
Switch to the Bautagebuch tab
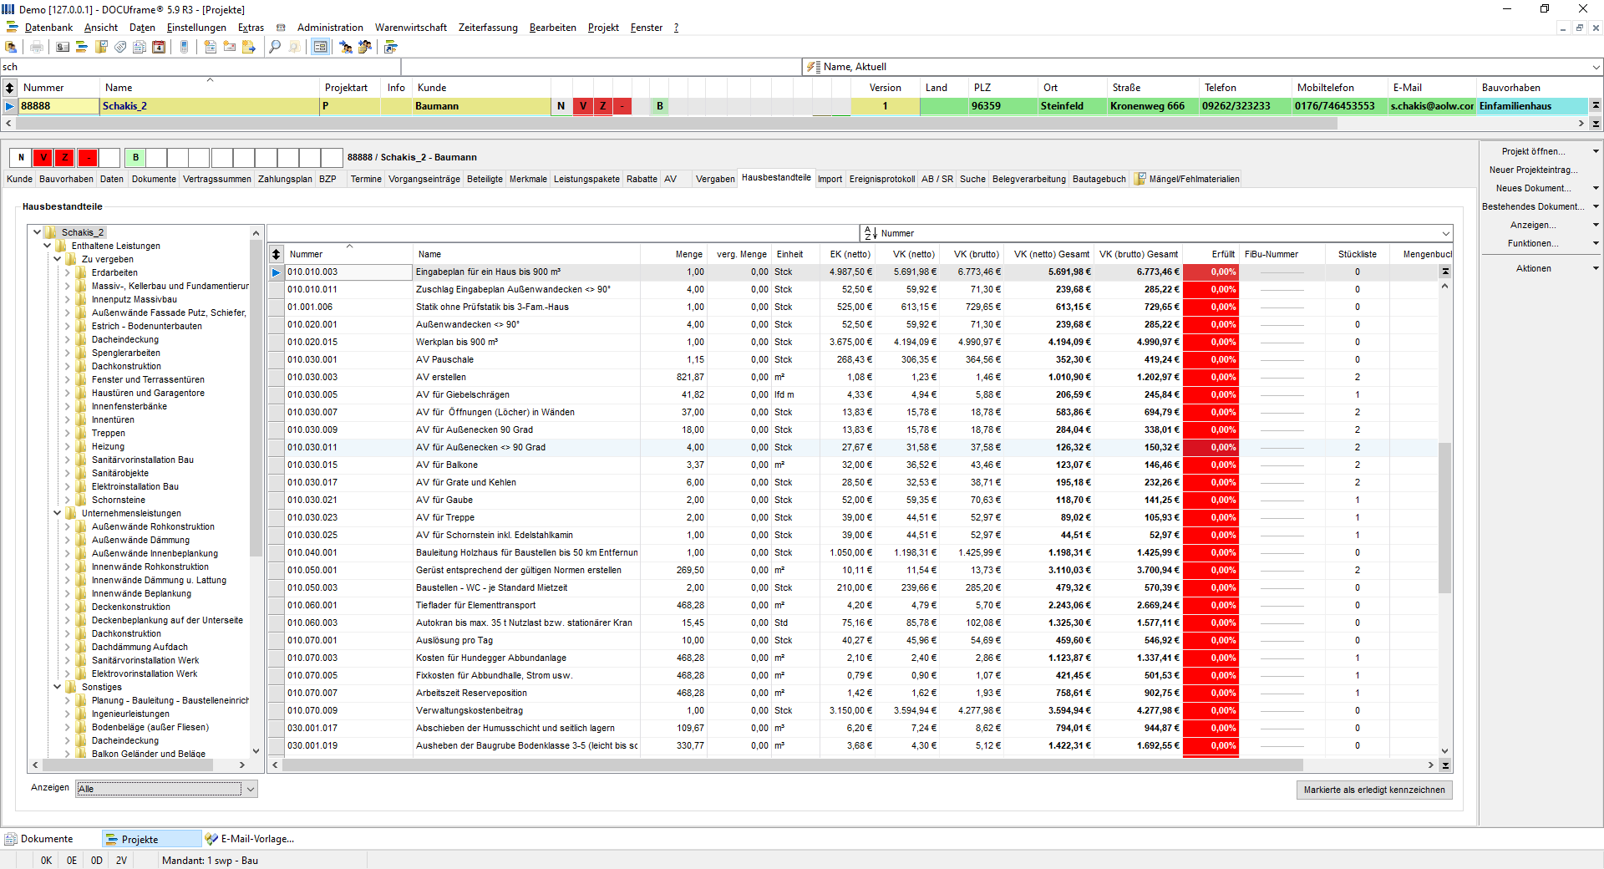pos(1099,179)
